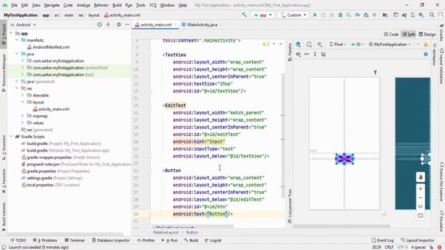445x250 pixels.
Task: Click the blue help question icon
Action: point(426,54)
